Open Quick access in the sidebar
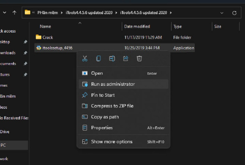Viewport: 245px width, 165px height. pyautogui.click(x=8, y=31)
